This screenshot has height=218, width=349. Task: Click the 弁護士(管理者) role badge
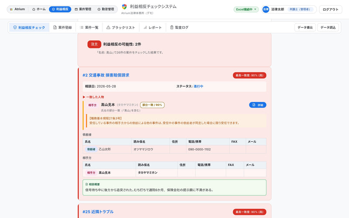click(300, 9)
